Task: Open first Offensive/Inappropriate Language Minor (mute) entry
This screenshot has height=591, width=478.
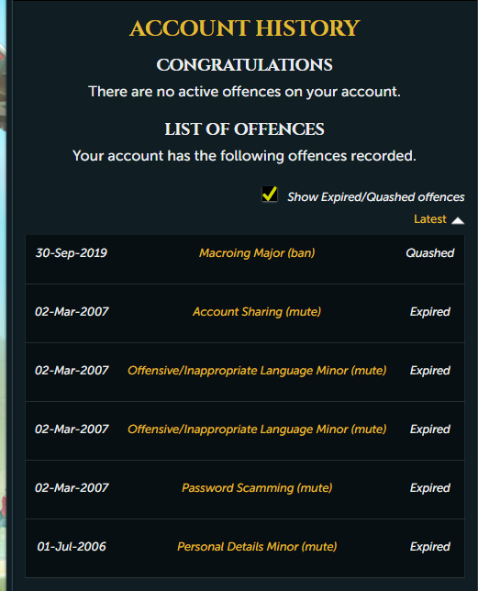Action: coord(257,371)
